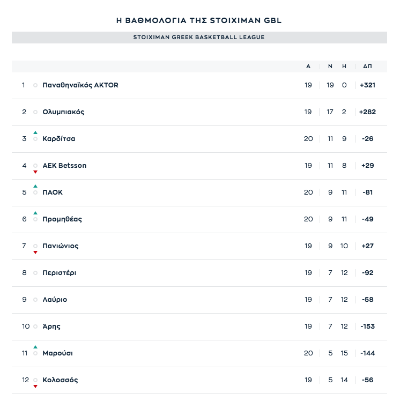Click the red down arrow beside AEK Betsson
Image resolution: width=415 pixels, height=401 pixels.
click(x=35, y=172)
